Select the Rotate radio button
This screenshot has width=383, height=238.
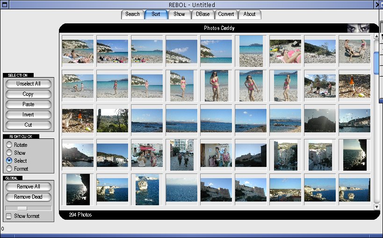point(9,145)
